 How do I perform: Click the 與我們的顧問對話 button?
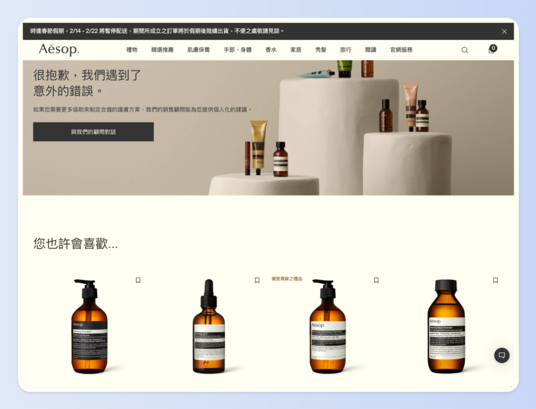93,132
